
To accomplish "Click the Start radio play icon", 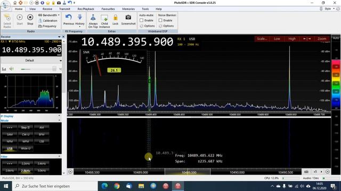I will pyautogui.click(x=20, y=17).
